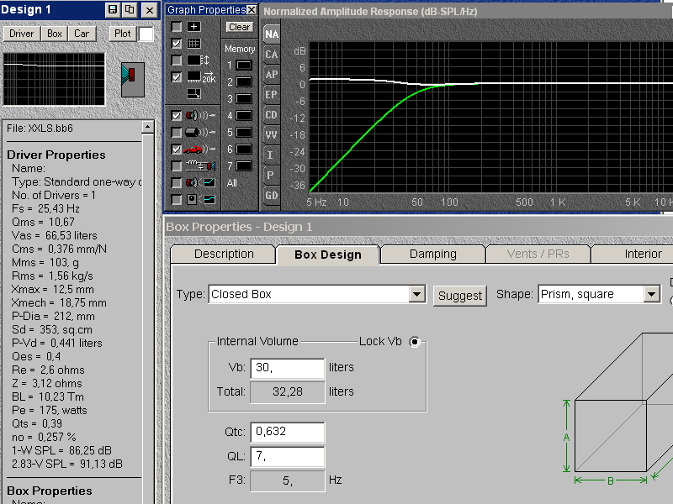This screenshot has width=673, height=504.
Task: Open the box Type dropdown
Action: (x=416, y=294)
